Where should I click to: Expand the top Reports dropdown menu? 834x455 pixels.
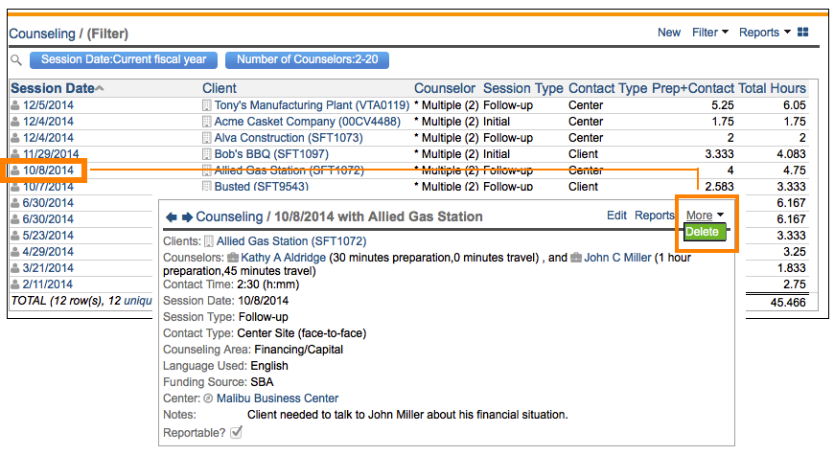pyautogui.click(x=764, y=33)
